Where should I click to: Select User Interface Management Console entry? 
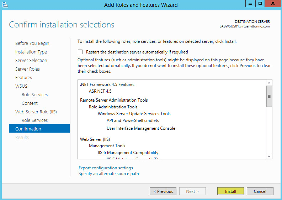[141, 128]
